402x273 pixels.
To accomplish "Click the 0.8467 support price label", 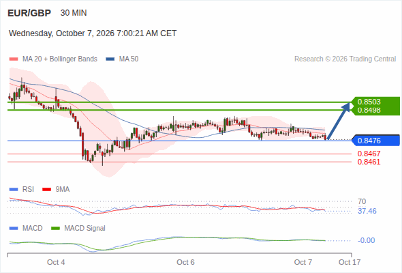I will 369,154.
